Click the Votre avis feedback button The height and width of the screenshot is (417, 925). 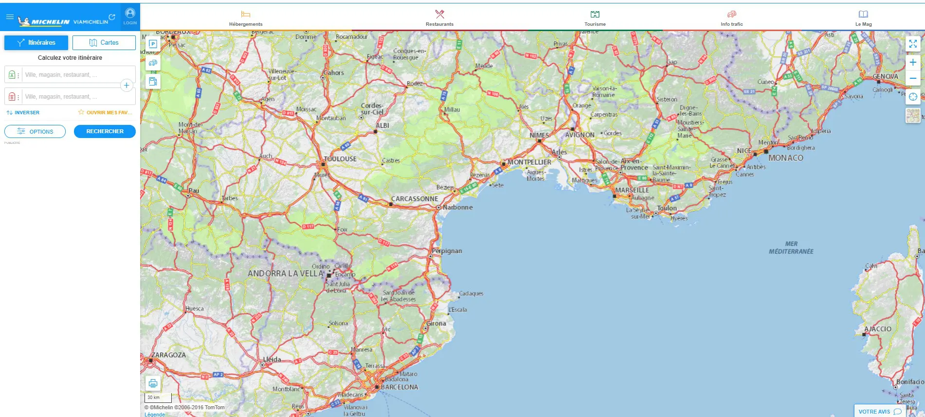880,411
